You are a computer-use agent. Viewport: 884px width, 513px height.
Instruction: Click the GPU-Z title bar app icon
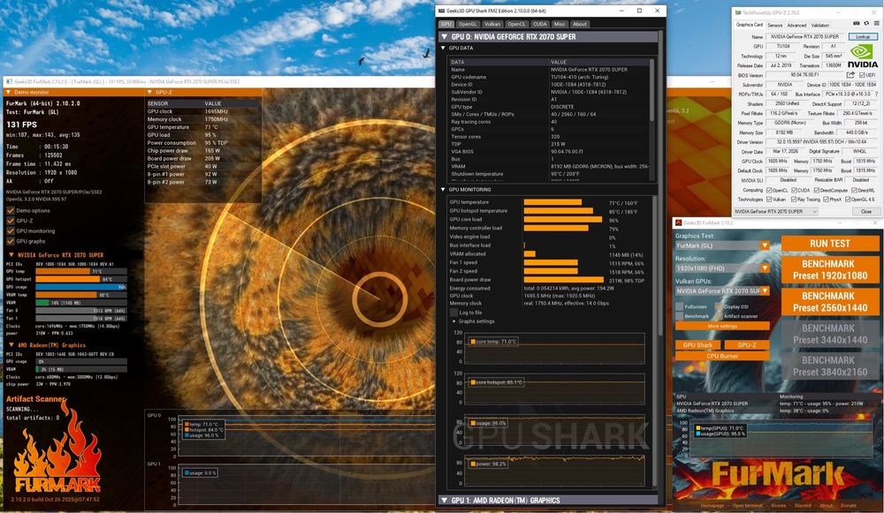click(x=738, y=12)
